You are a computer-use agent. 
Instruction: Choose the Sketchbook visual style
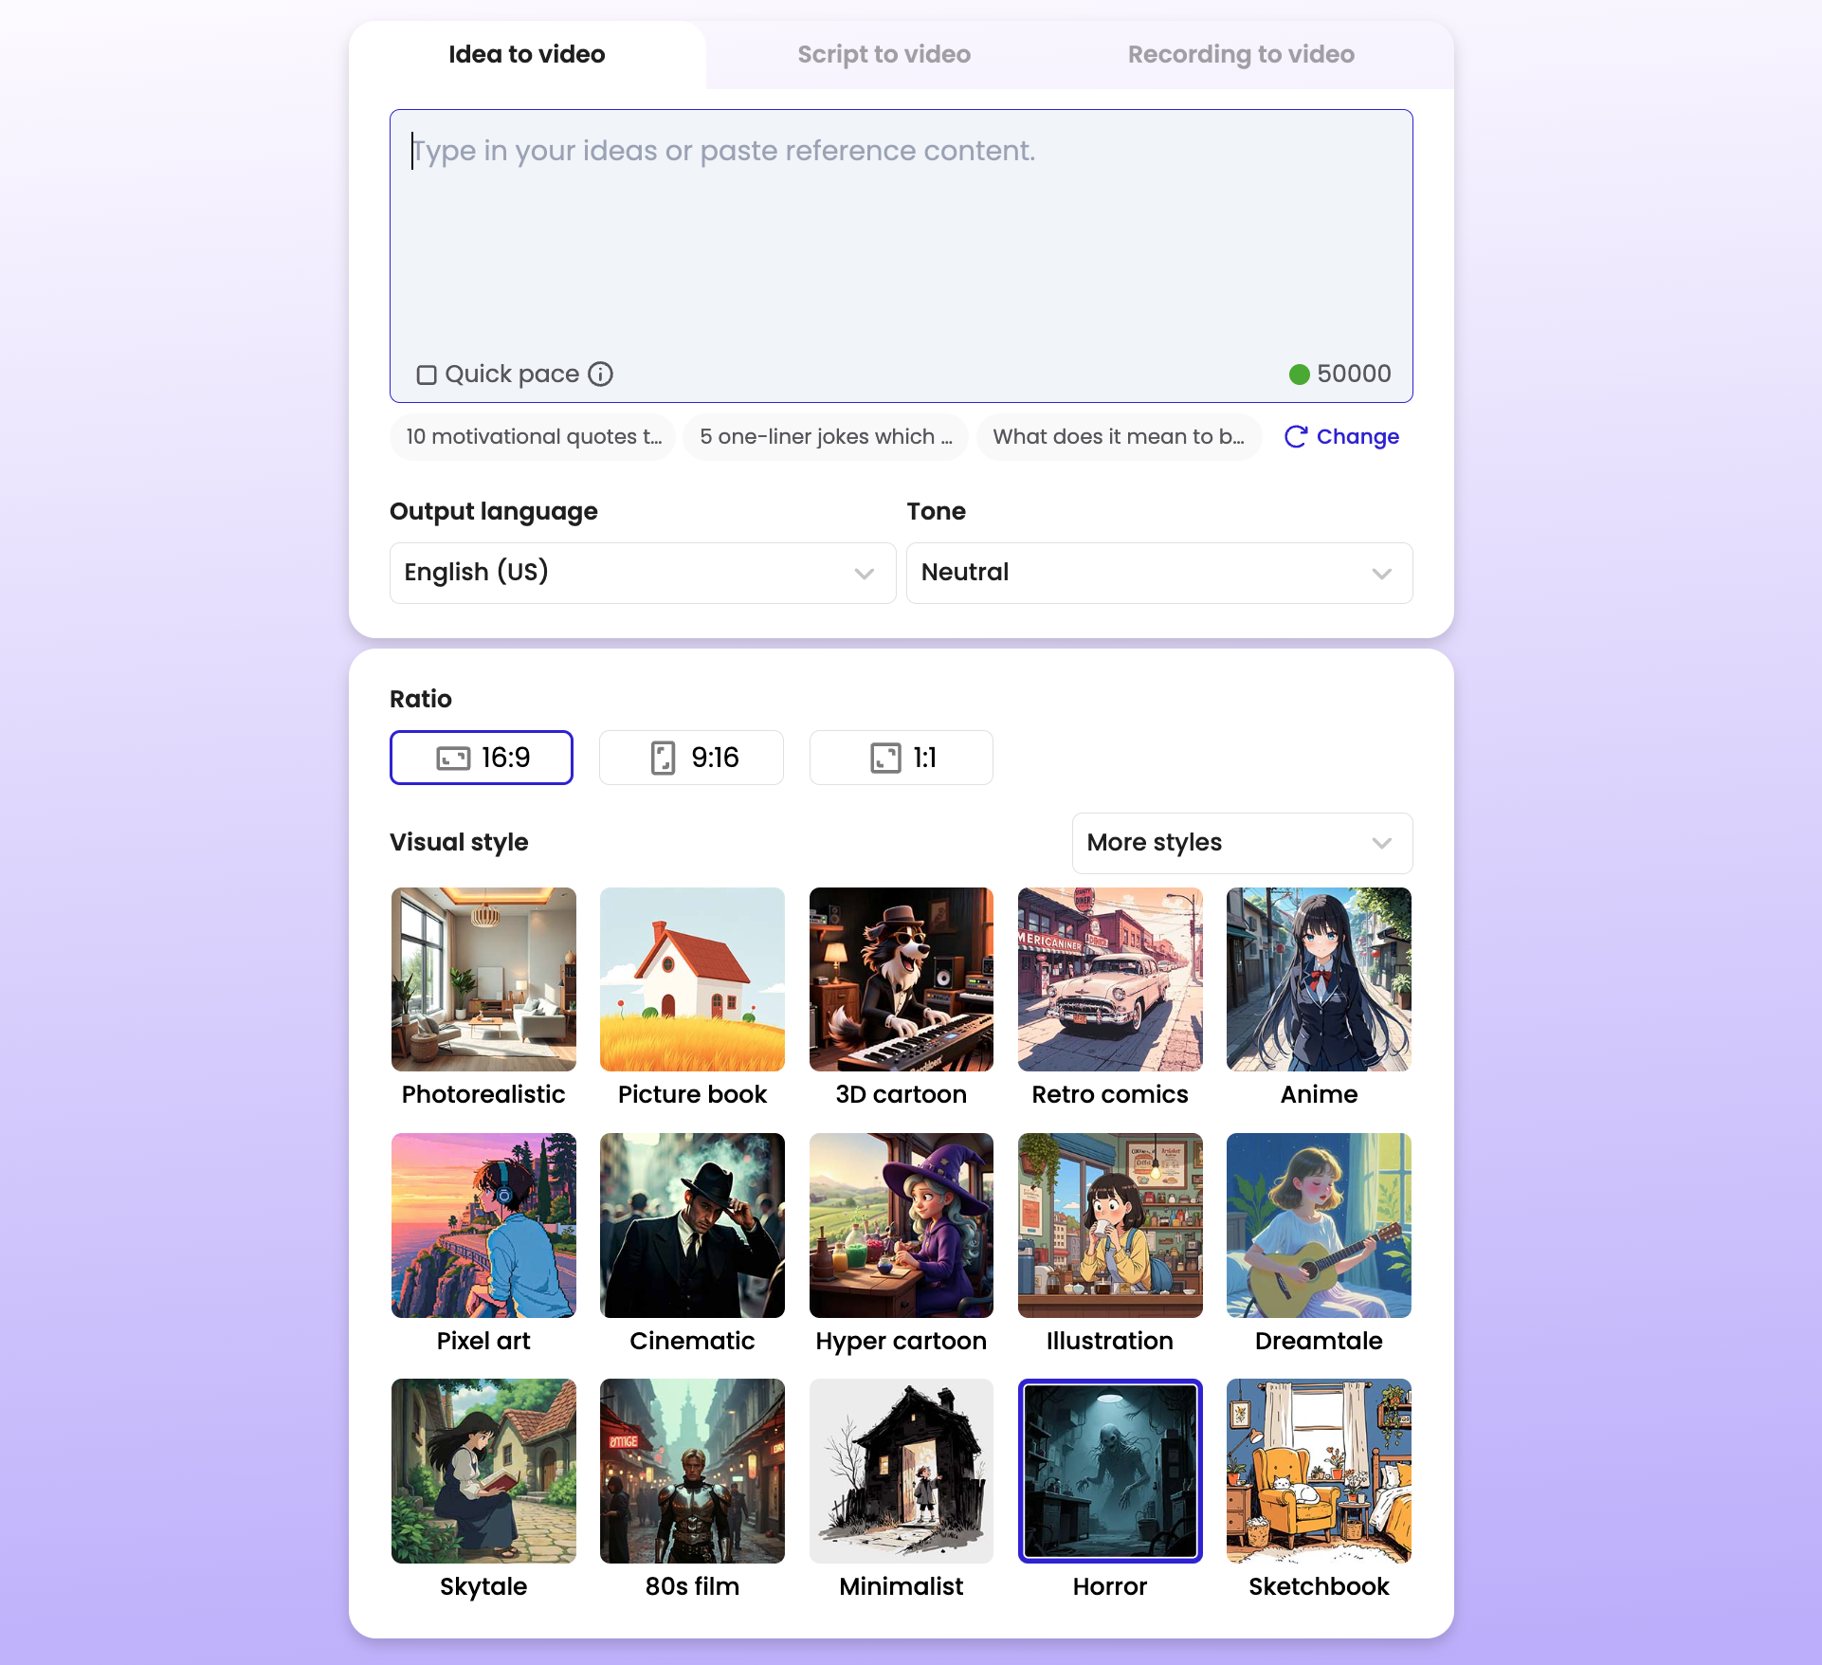1319,1471
